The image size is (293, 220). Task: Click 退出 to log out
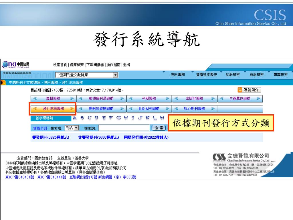point(126,65)
